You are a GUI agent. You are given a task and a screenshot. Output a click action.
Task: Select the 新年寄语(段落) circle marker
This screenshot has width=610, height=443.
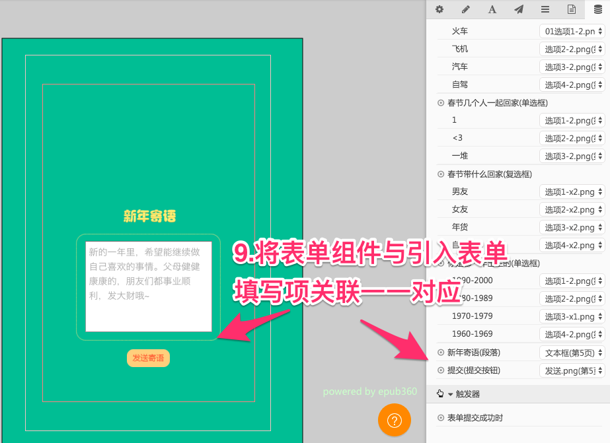point(441,353)
